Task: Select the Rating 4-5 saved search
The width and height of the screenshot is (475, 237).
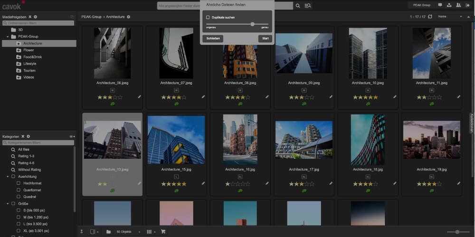Action: (26, 163)
